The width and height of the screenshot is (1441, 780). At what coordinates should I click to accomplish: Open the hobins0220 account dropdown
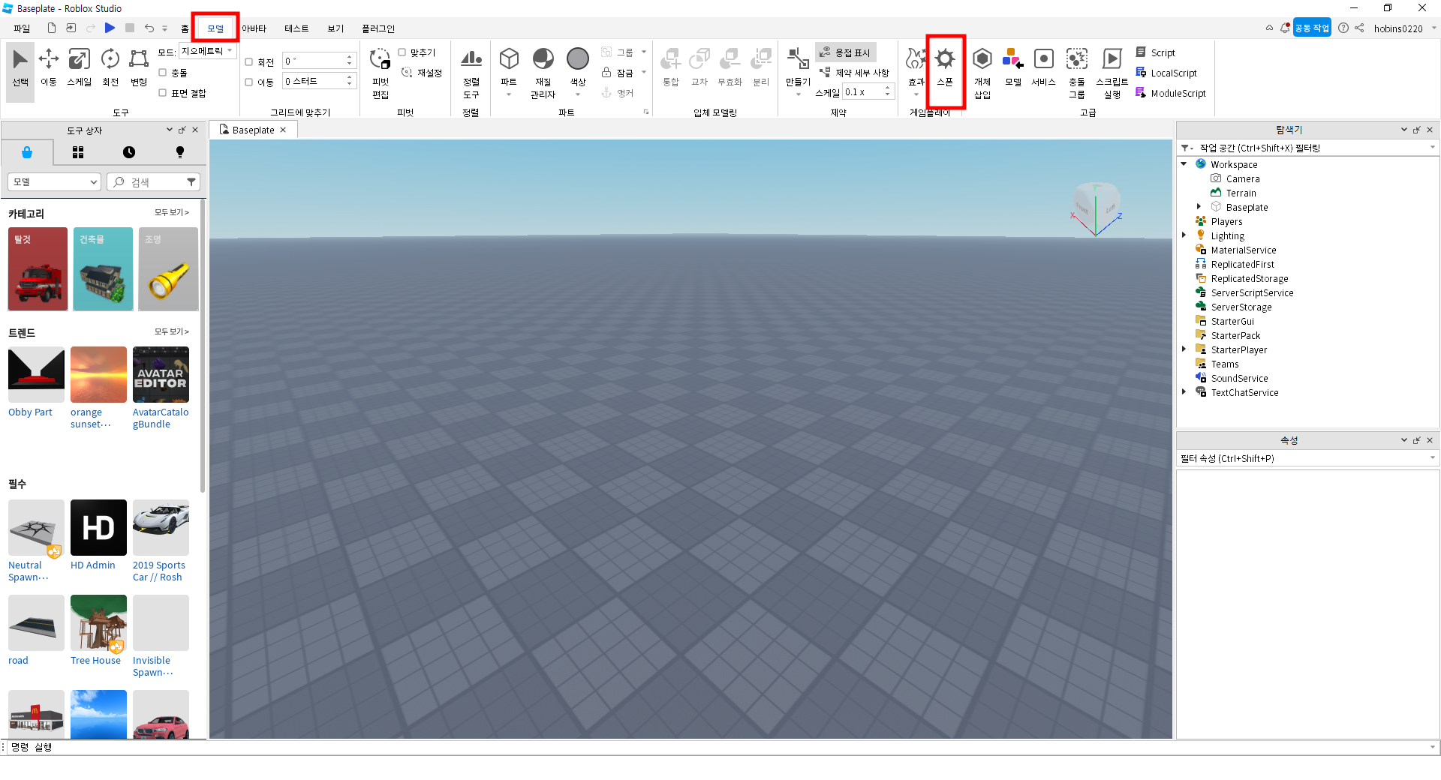coord(1434,28)
